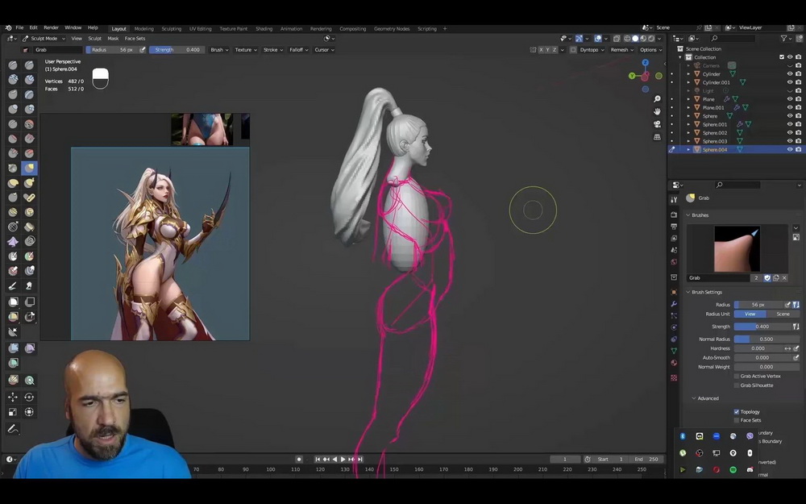
Task: Switch to rendered viewport shading
Action: (651, 39)
